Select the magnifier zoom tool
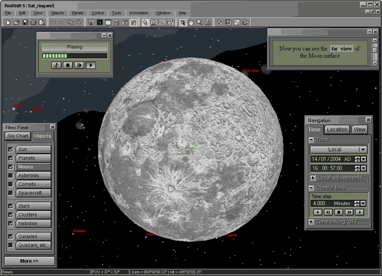 (199, 23)
